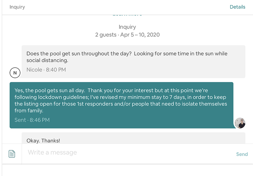The image size is (253, 176).
Task: Open the saved replies document icon
Action: coord(12,154)
